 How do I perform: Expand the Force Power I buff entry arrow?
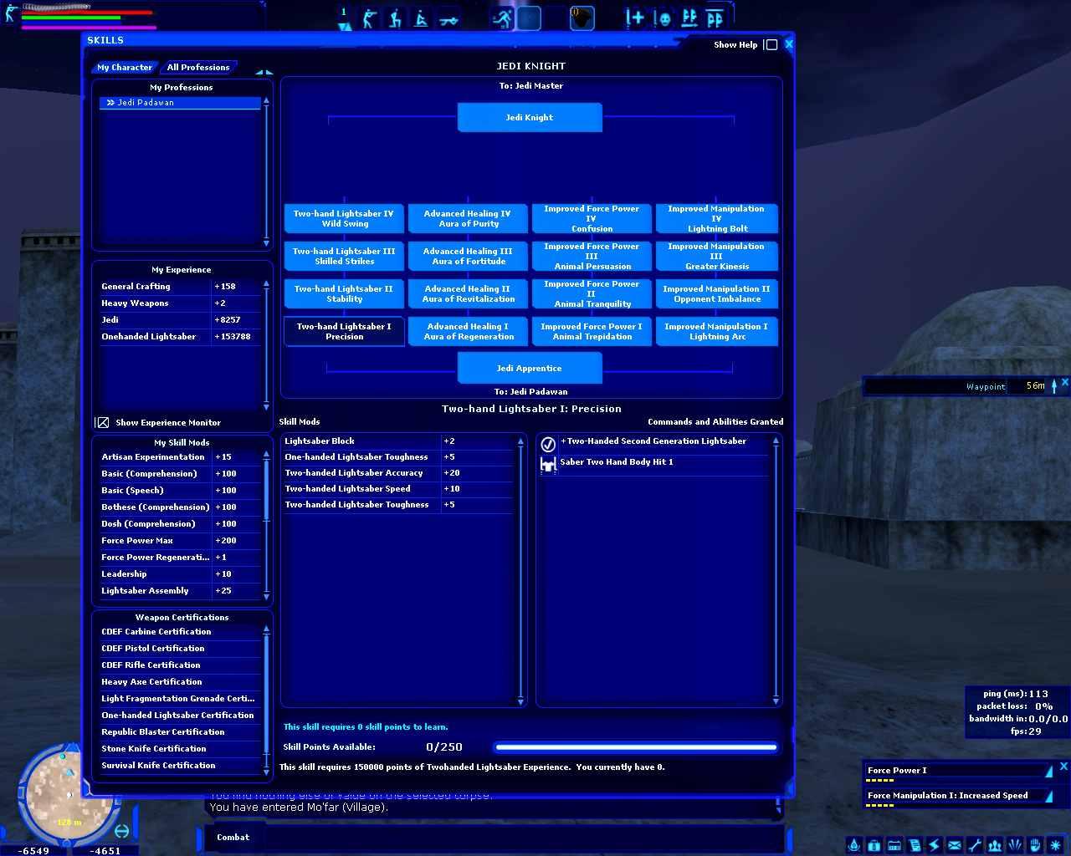(x=1048, y=772)
